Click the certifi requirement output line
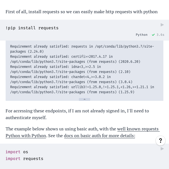This screenshot has width=169, height=169. [75, 59]
